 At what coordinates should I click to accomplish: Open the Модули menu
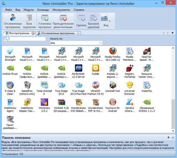point(29,9)
